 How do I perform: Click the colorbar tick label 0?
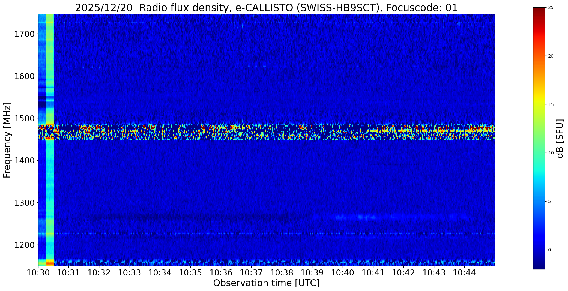point(549,250)
